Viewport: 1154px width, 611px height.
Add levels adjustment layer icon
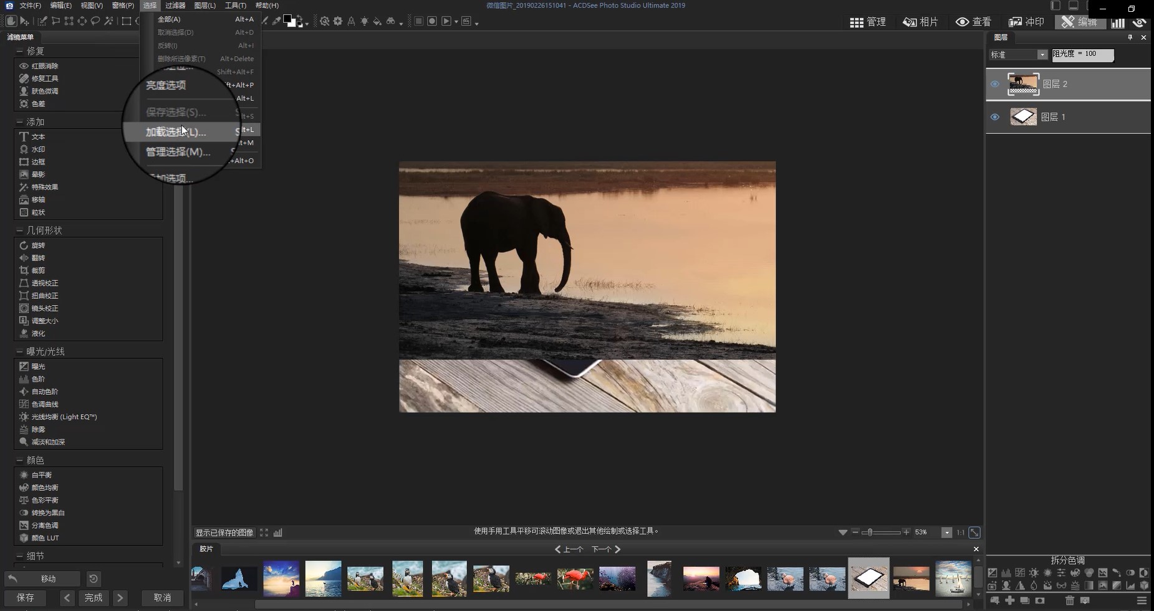coord(1006,573)
